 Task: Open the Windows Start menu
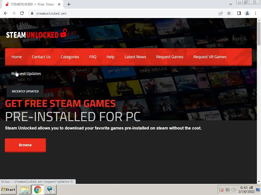(8, 189)
